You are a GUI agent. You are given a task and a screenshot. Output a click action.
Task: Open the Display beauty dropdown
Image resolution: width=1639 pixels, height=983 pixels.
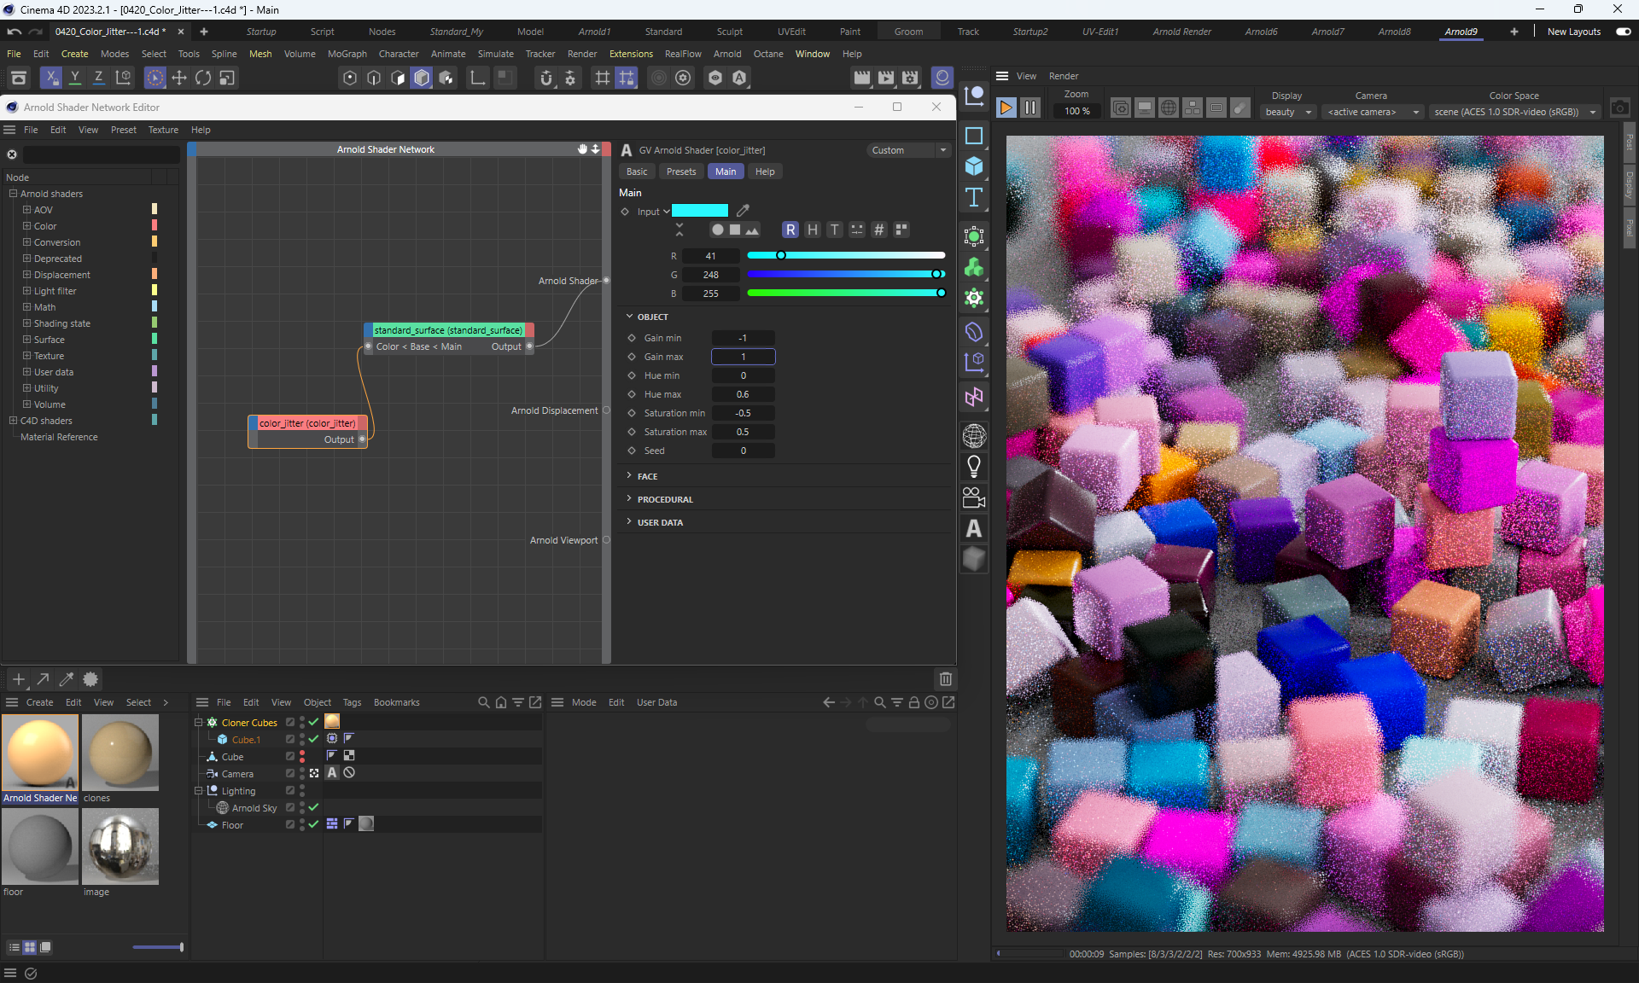pyautogui.click(x=1287, y=112)
